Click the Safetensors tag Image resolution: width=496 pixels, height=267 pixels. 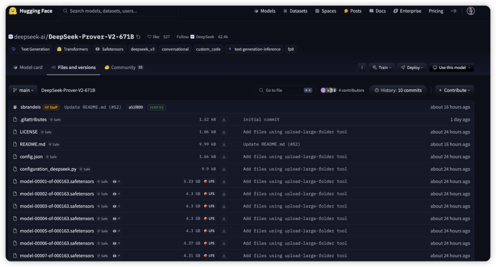(x=109, y=49)
